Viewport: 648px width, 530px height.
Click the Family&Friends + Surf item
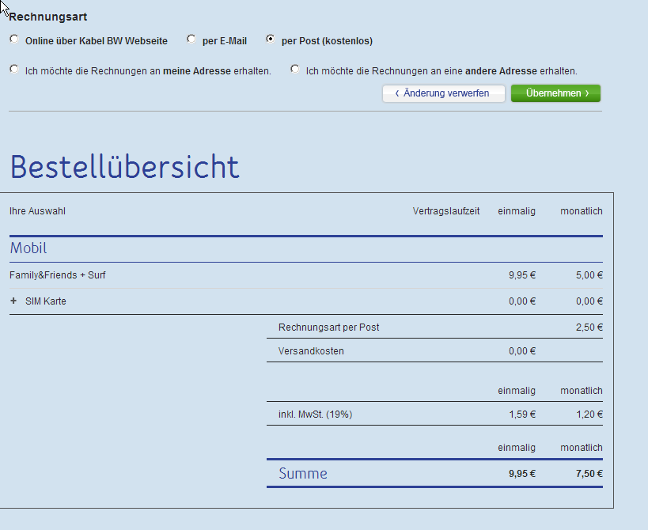tap(58, 275)
